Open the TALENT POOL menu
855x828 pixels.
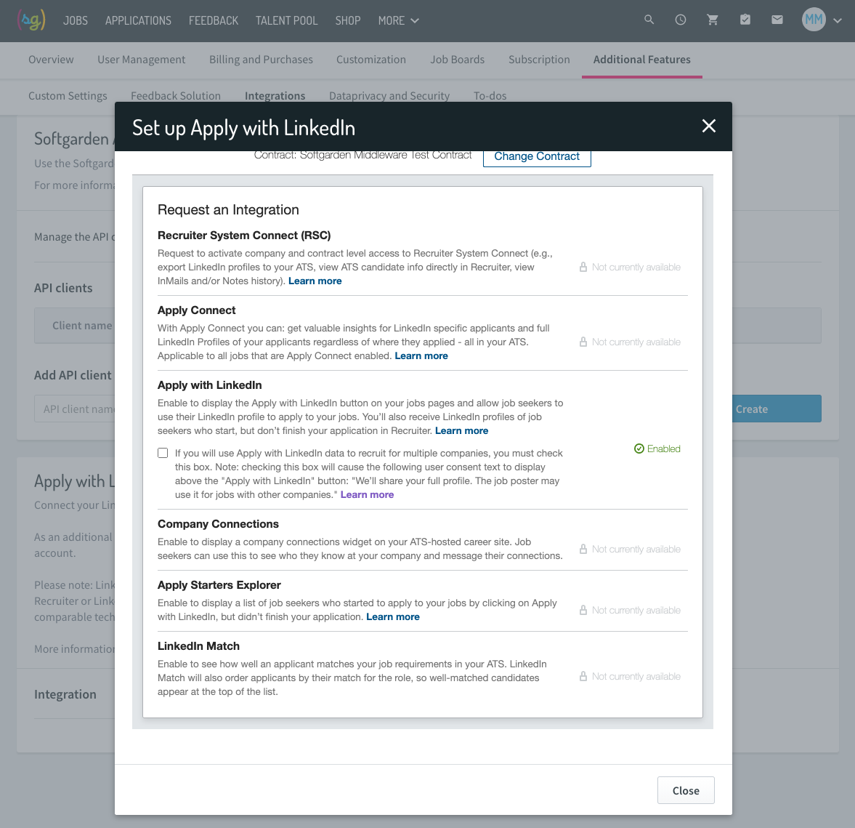click(x=286, y=21)
